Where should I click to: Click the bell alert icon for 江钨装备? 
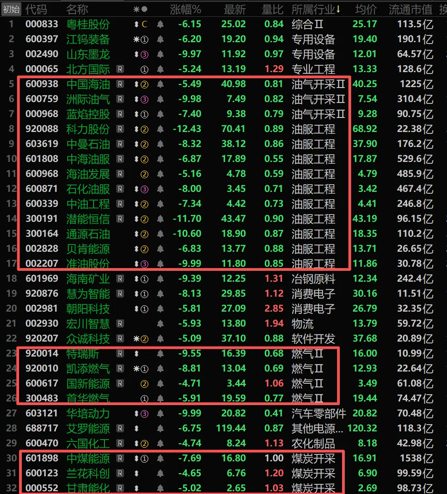[160, 39]
